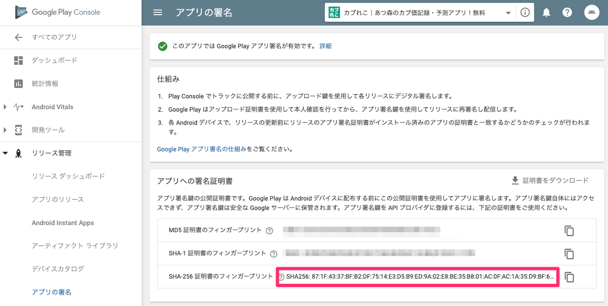This screenshot has height=306, width=608.
Task: Copy the SHA-1 fingerprint
Action: coord(569,254)
